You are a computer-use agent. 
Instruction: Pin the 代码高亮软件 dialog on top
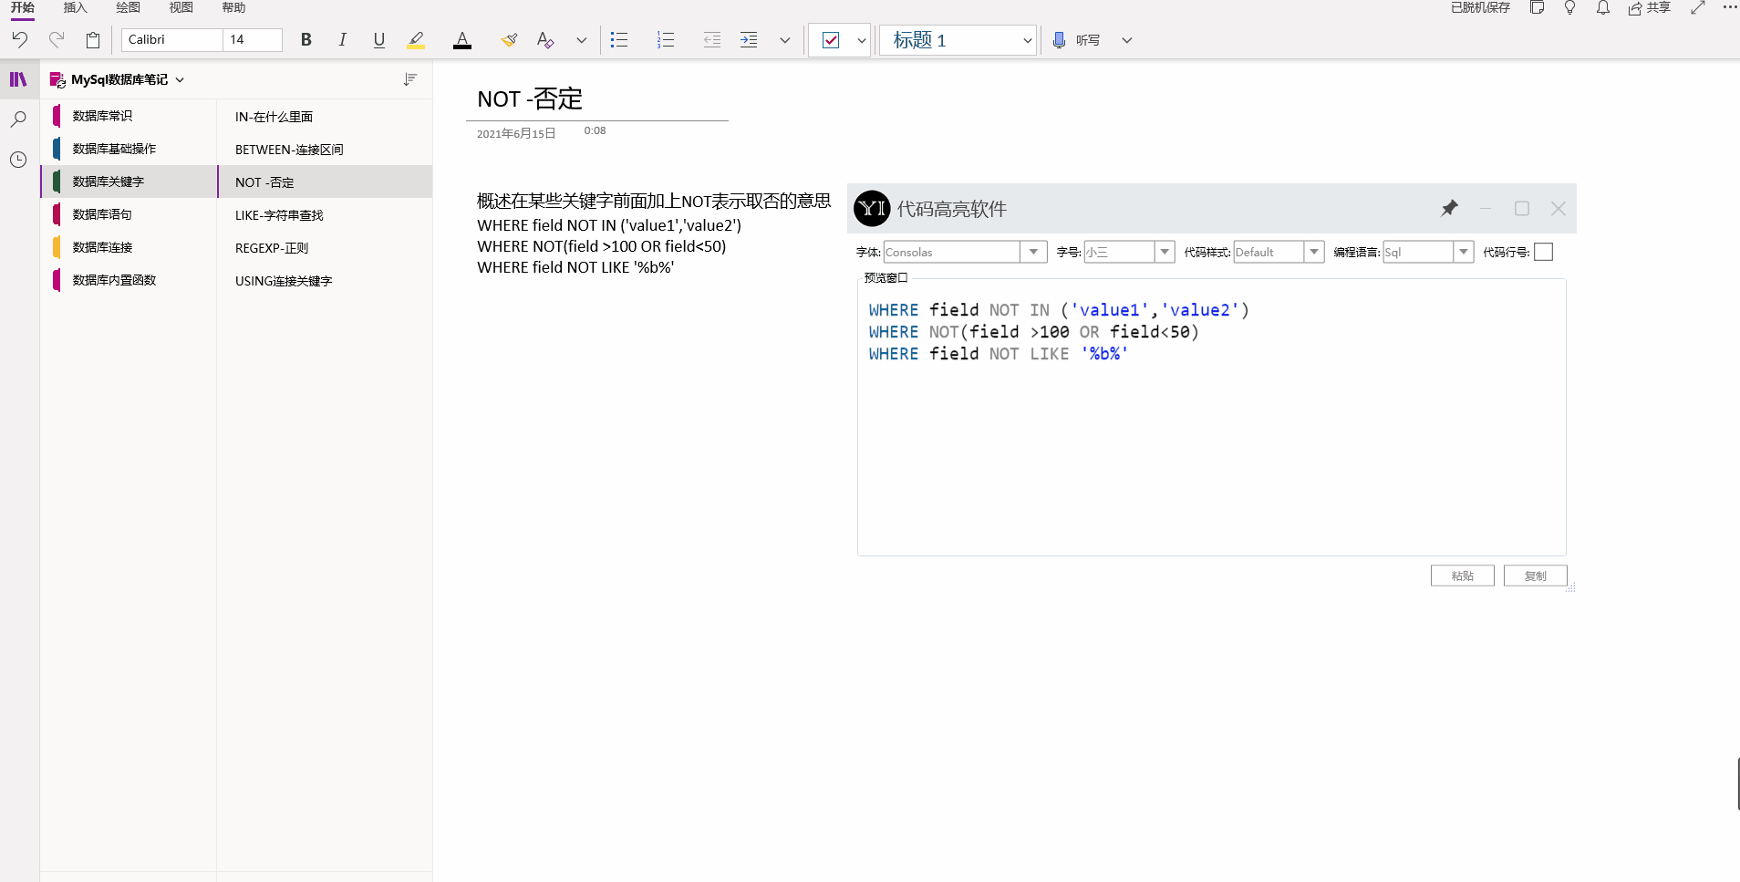(x=1448, y=208)
